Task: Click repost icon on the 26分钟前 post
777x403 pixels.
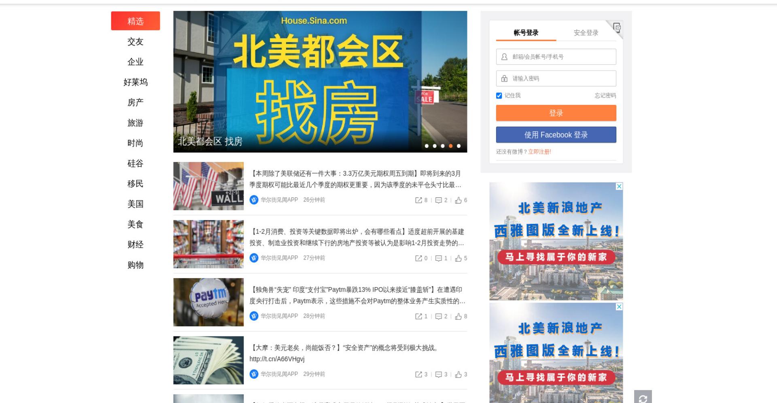Action: pyautogui.click(x=418, y=200)
